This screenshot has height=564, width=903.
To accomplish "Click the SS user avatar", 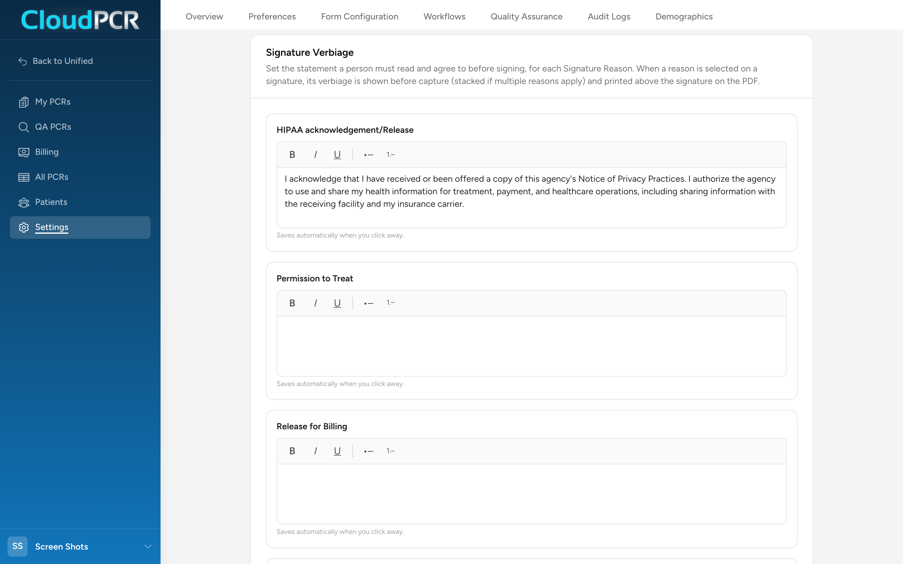I will [18, 546].
